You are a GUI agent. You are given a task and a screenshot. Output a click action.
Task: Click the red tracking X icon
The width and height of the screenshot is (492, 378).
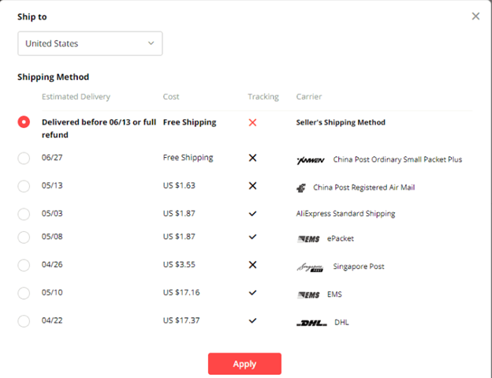pos(252,123)
